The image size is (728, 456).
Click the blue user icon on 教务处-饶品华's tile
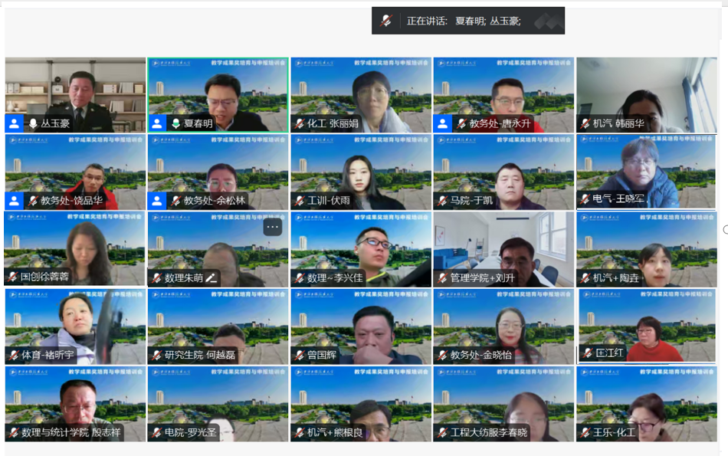click(x=14, y=201)
